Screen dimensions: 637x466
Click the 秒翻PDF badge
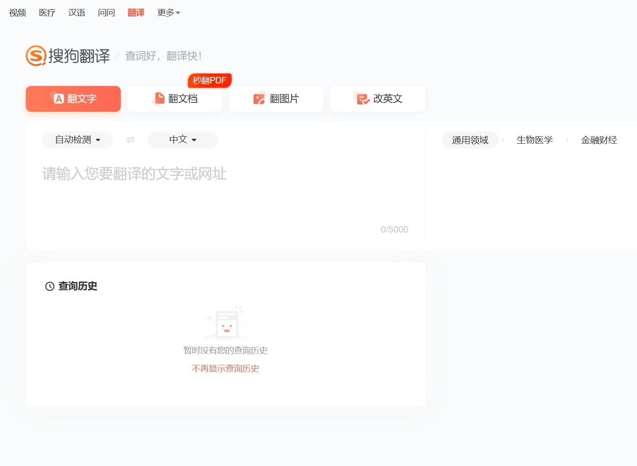[209, 80]
